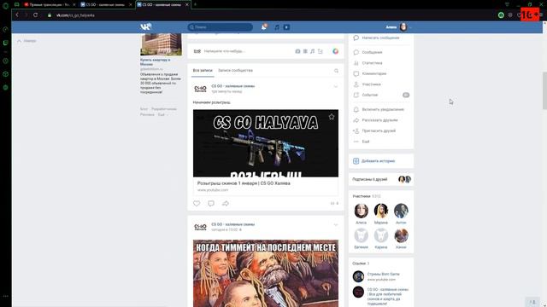Bookmark the CS GO HALYAVA video star
The height and width of the screenshot is (307, 547).
coord(332,117)
